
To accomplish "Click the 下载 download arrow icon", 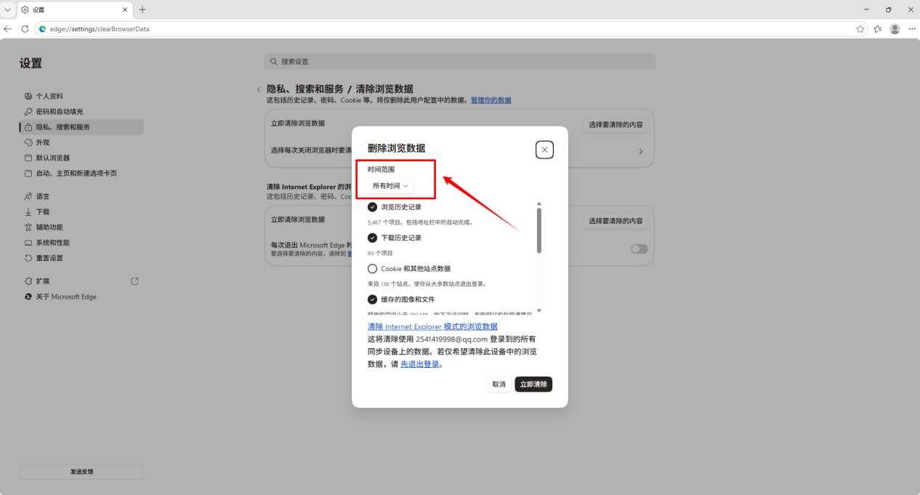I will (28, 212).
